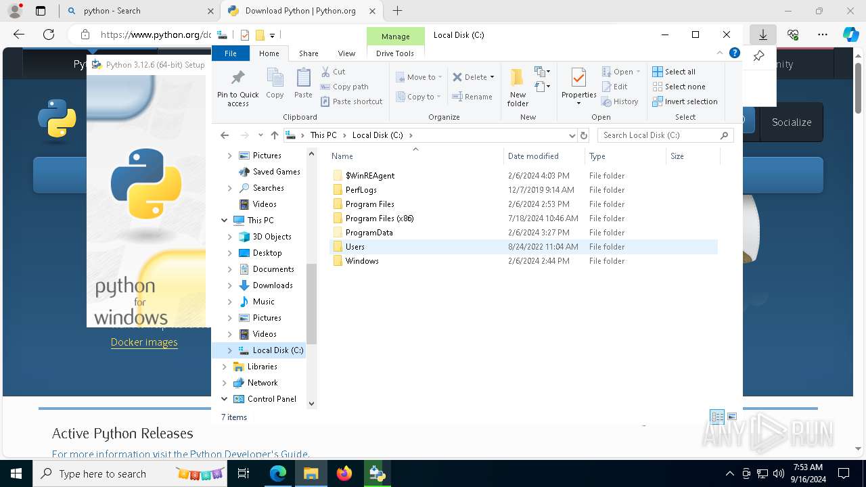This screenshot has width=866, height=487.
Task: Sort by Date modified column header
Action: (544, 156)
